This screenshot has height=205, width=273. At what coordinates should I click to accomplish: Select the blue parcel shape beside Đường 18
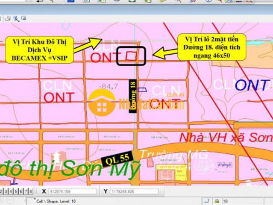coord(142,90)
